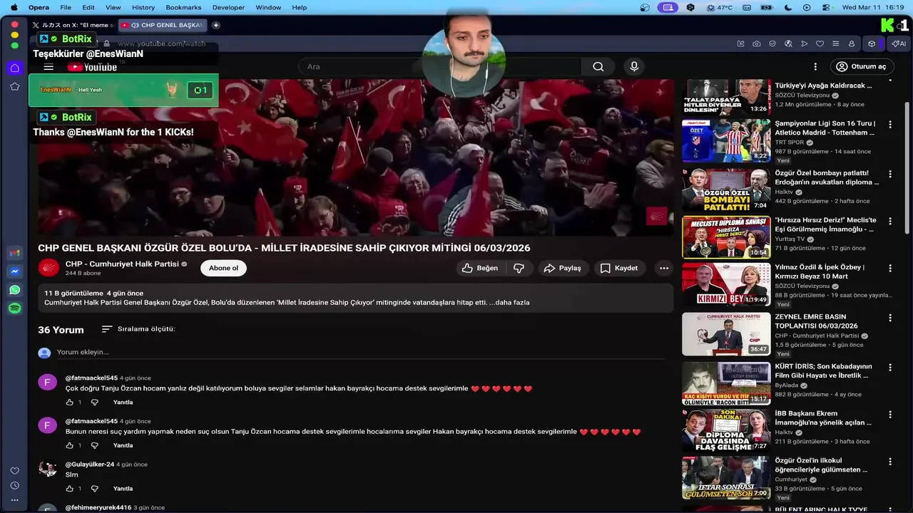This screenshot has width=913, height=513.
Task: Click the YouTube logo
Action: coord(93,67)
